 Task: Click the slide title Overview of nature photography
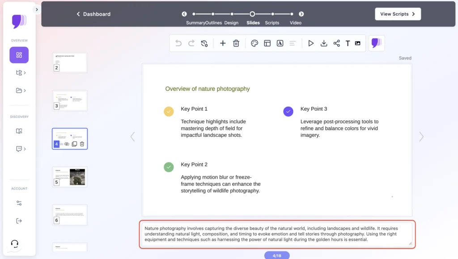pos(208,89)
